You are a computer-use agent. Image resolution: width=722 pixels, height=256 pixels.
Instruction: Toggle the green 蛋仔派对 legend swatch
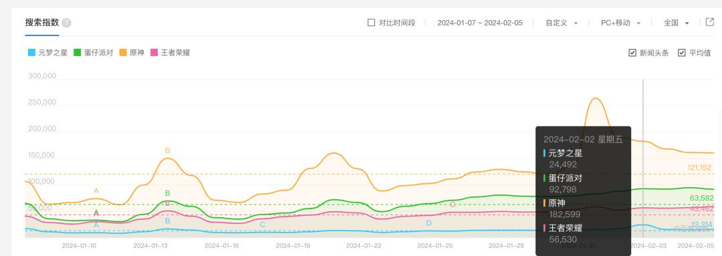[78, 53]
